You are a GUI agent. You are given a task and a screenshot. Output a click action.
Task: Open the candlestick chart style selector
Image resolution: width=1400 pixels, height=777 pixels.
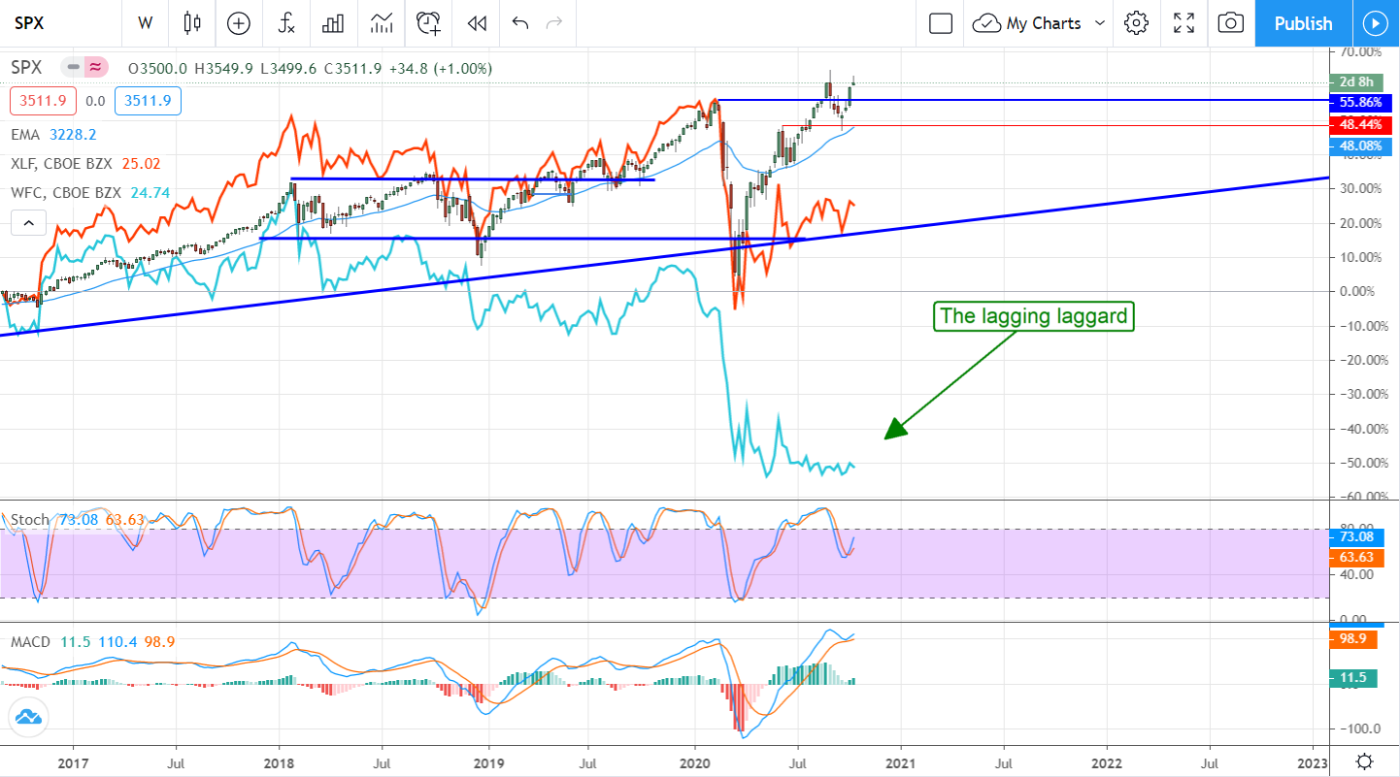click(x=191, y=23)
